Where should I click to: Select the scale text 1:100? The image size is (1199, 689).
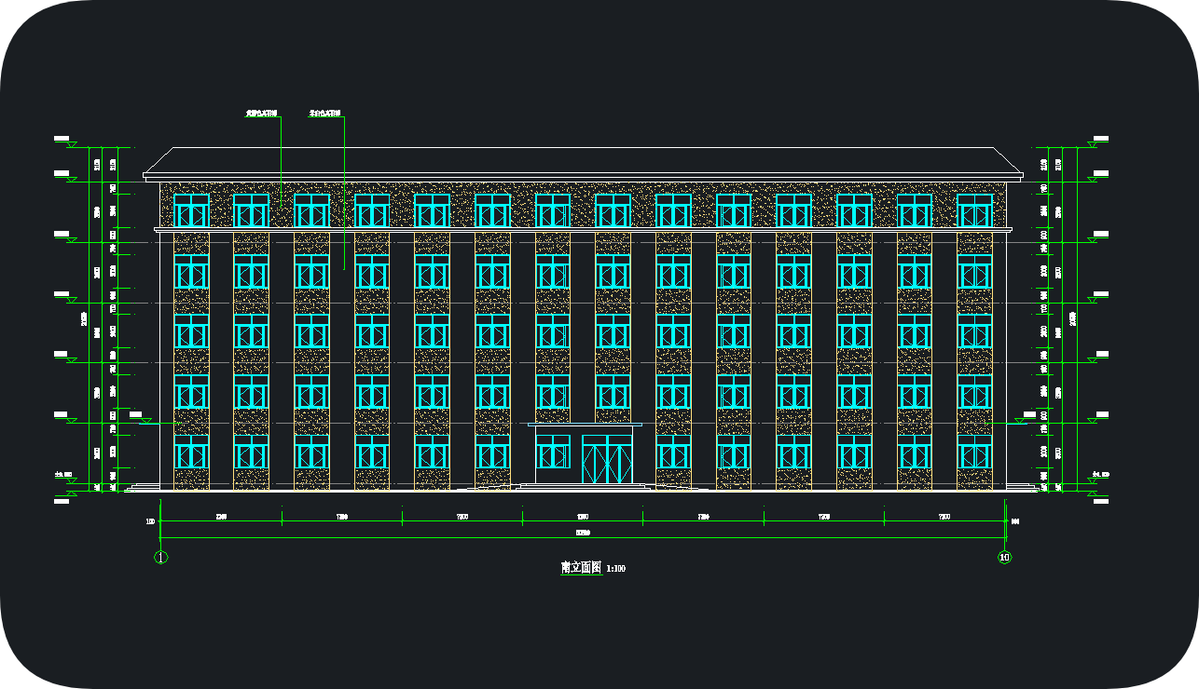616,568
